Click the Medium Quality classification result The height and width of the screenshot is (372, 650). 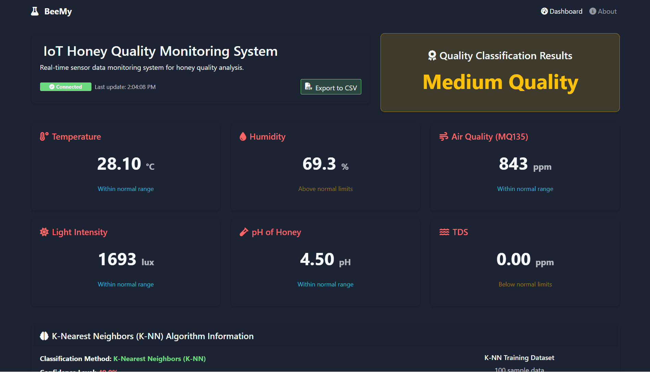point(500,82)
